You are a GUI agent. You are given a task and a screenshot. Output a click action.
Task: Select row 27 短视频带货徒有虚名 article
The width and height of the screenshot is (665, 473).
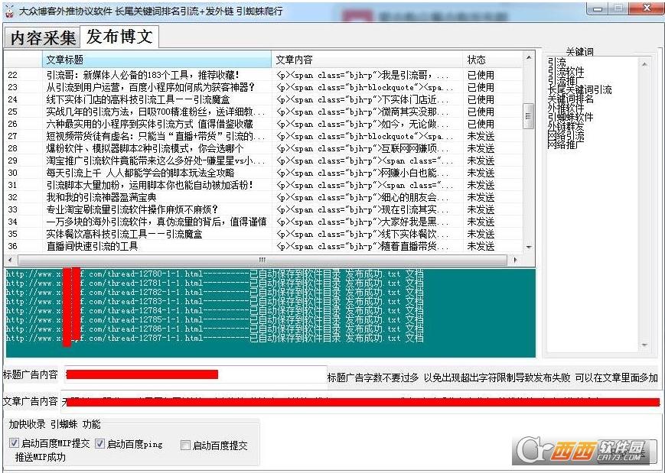(263, 136)
